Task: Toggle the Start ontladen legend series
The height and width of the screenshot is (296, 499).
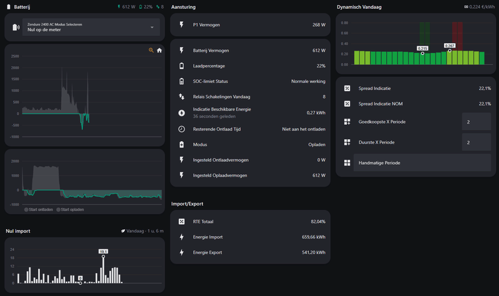Action: [41, 209]
